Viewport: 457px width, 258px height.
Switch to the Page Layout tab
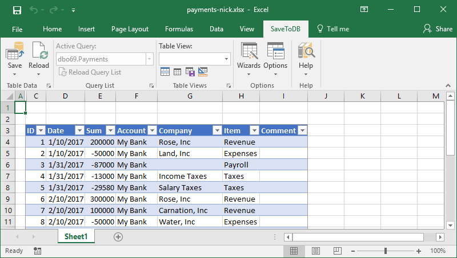[130, 29]
